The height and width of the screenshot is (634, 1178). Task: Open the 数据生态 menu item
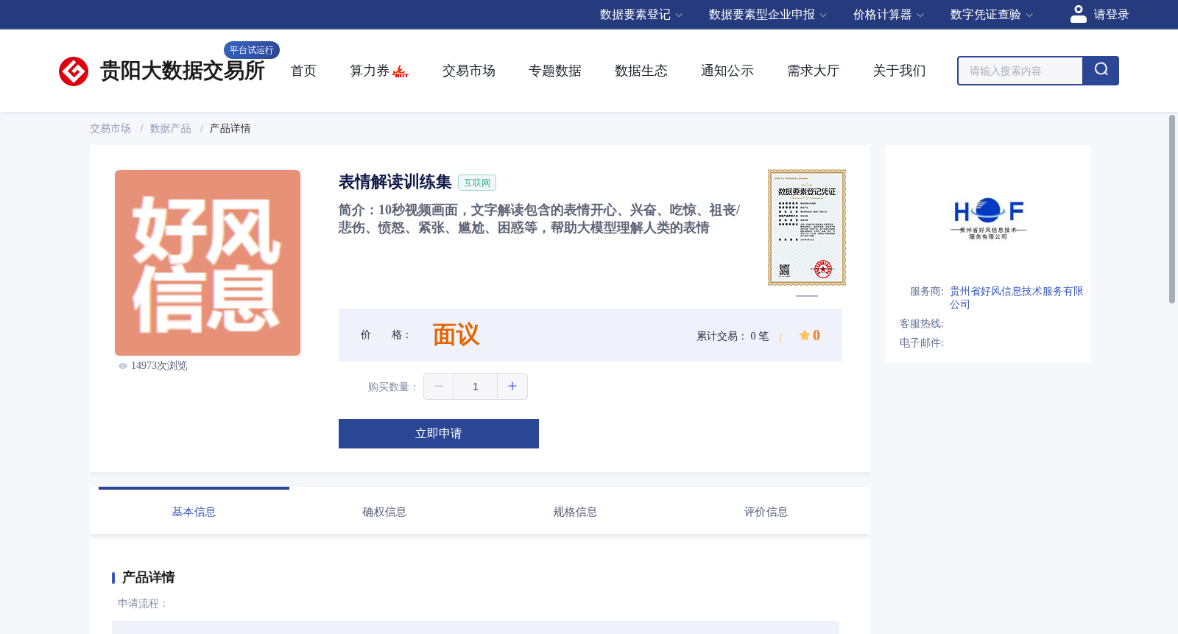pos(641,71)
